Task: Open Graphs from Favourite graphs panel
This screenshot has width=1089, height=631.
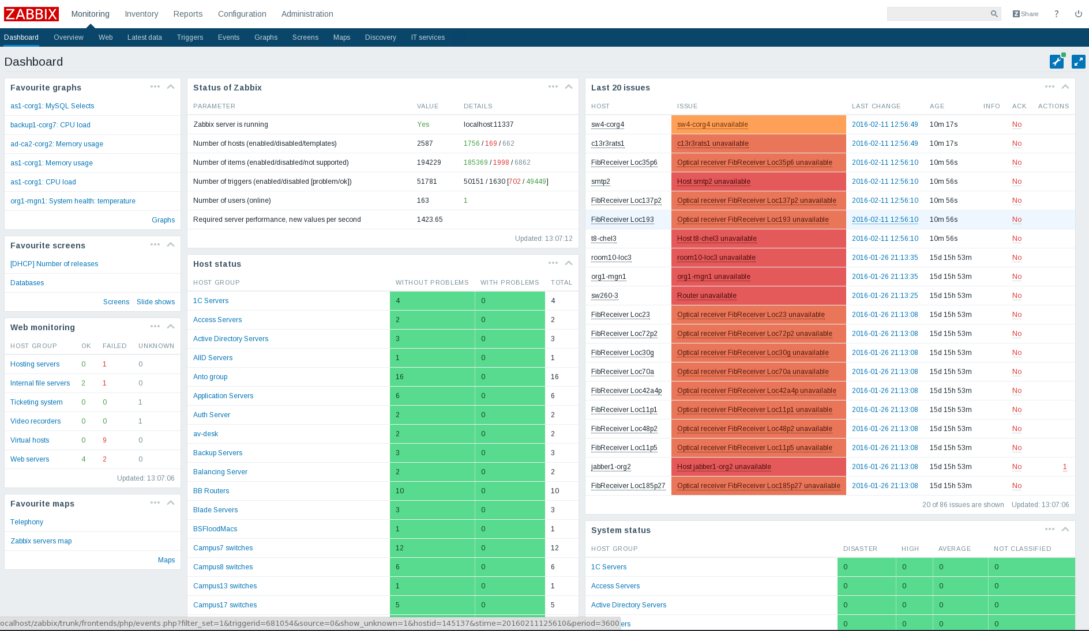Action: click(163, 220)
